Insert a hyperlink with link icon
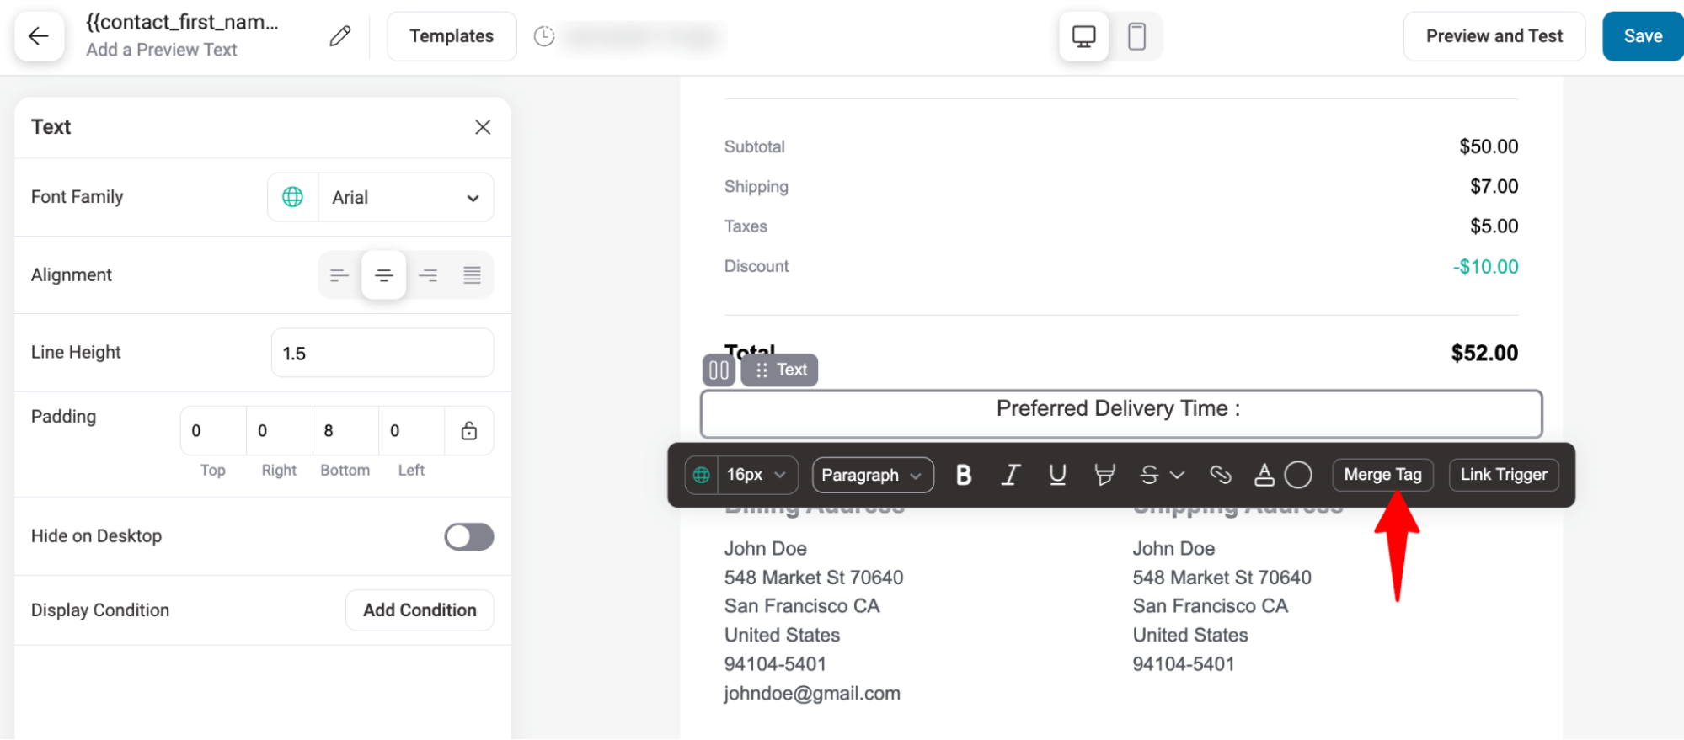The width and height of the screenshot is (1684, 740). coord(1220,476)
